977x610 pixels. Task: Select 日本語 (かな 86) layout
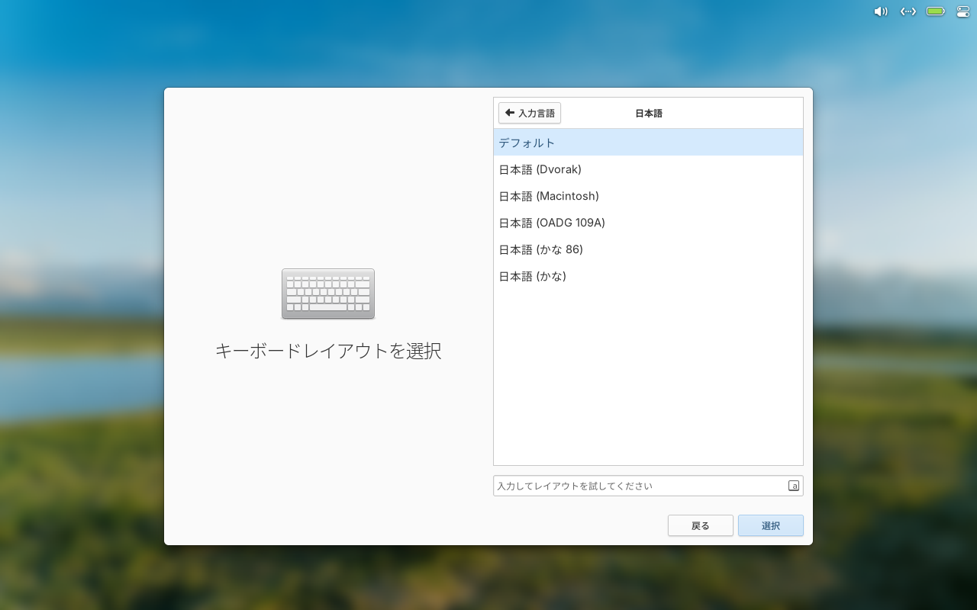(648, 249)
